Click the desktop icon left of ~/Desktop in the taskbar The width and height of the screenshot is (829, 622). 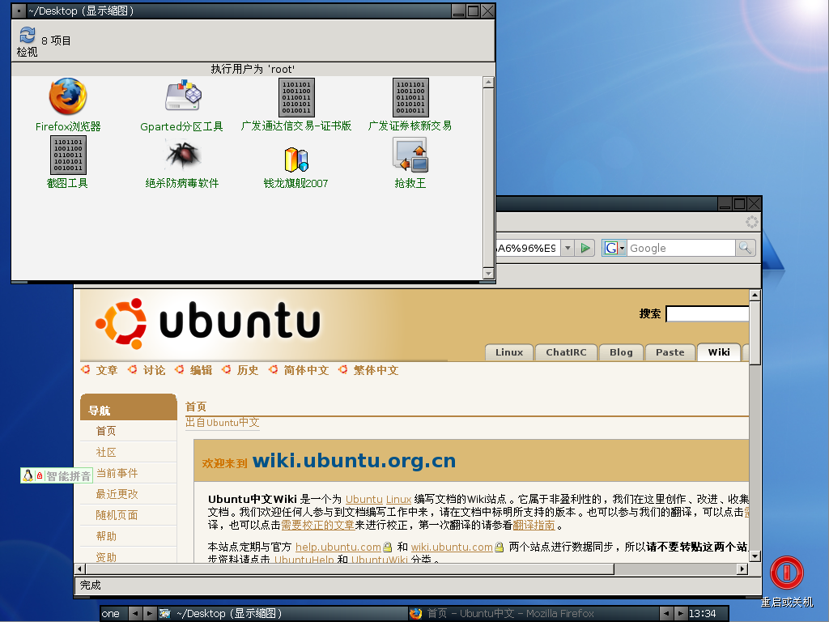tap(165, 614)
